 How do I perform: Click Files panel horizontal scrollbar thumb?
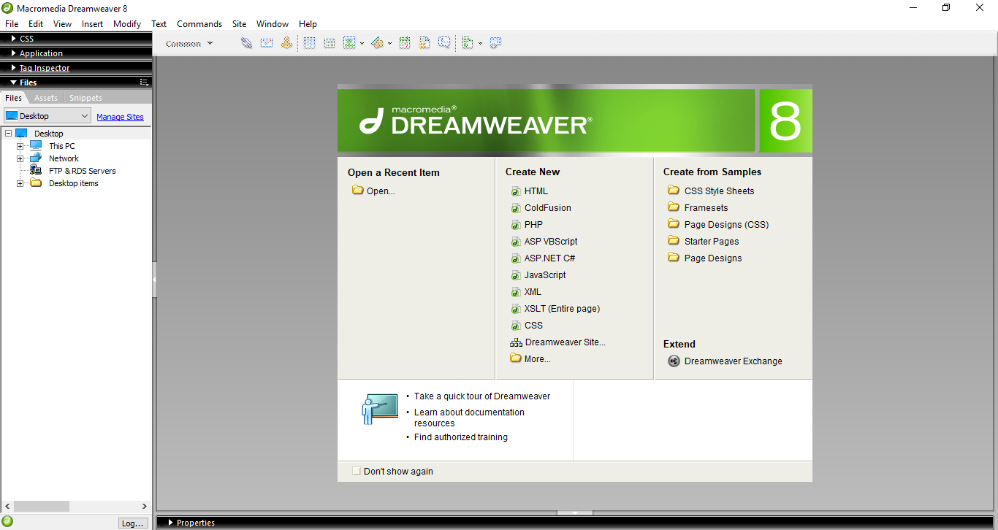[42, 506]
